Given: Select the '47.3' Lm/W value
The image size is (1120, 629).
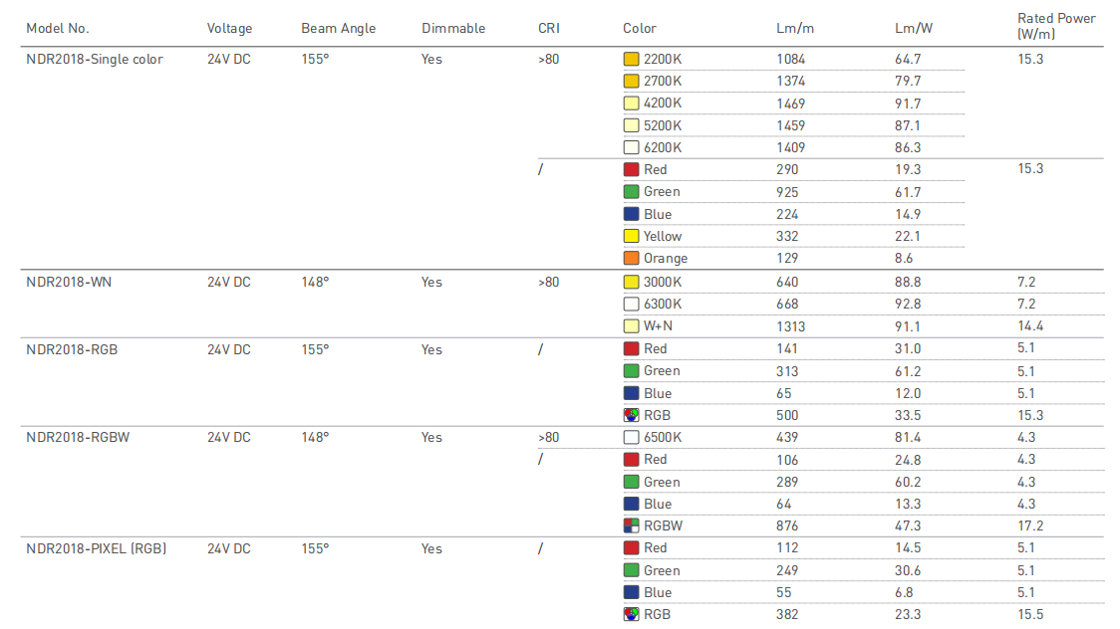Looking at the screenshot, I should [x=908, y=526].
